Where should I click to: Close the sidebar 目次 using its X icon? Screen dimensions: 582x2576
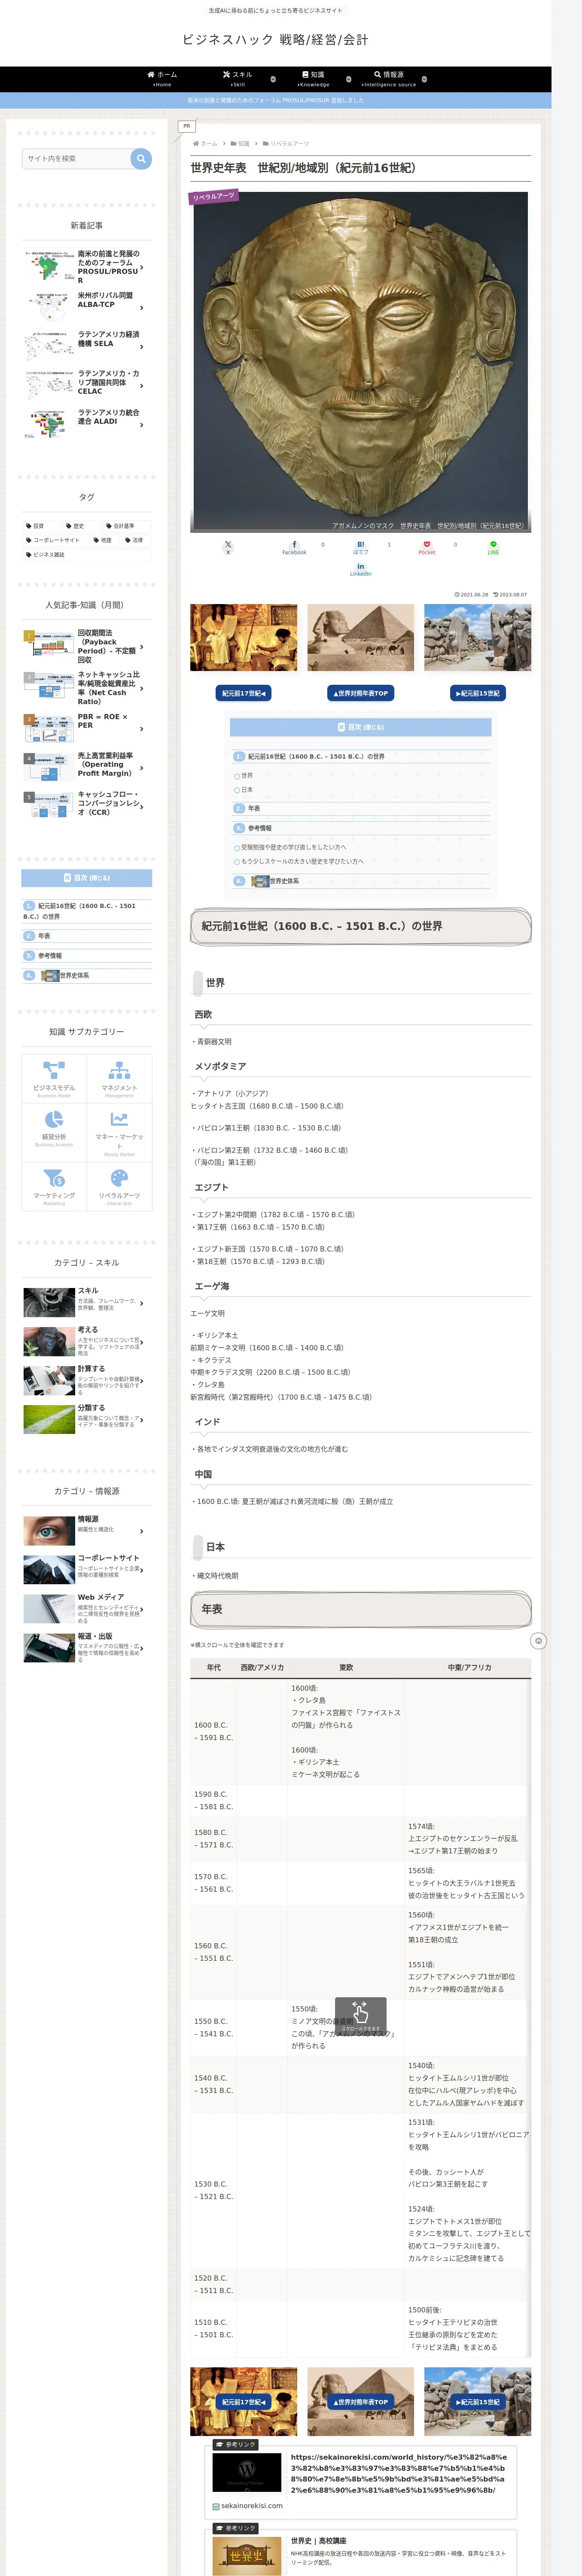click(67, 878)
